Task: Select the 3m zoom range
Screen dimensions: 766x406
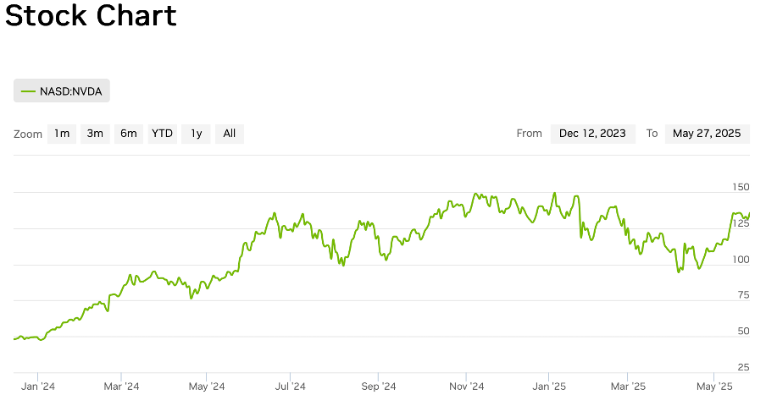Action: coord(95,134)
